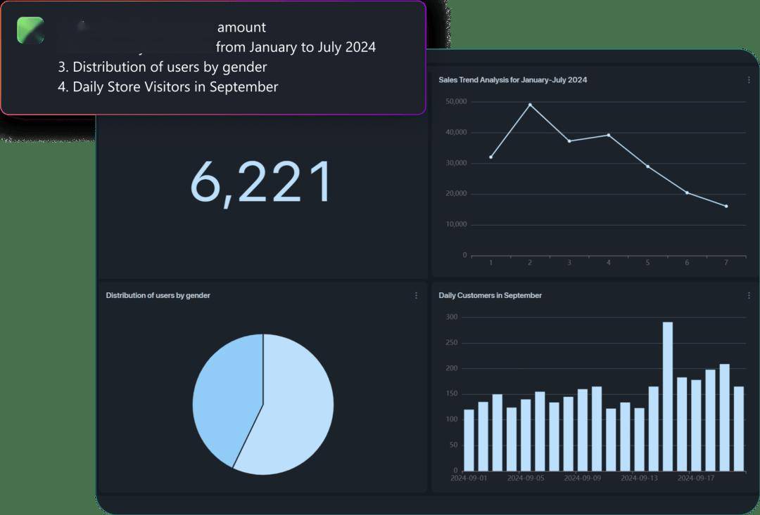Viewport: 760px width, 515px height.
Task: Click the bar above the 2024-09-09 label
Action: point(582,430)
